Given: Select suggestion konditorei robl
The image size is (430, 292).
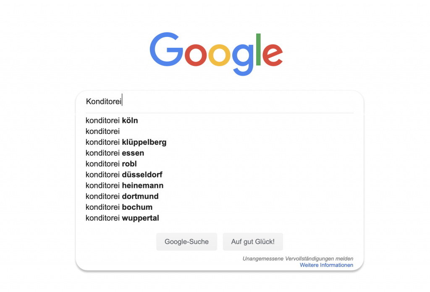Looking at the screenshot, I should pos(219,164).
